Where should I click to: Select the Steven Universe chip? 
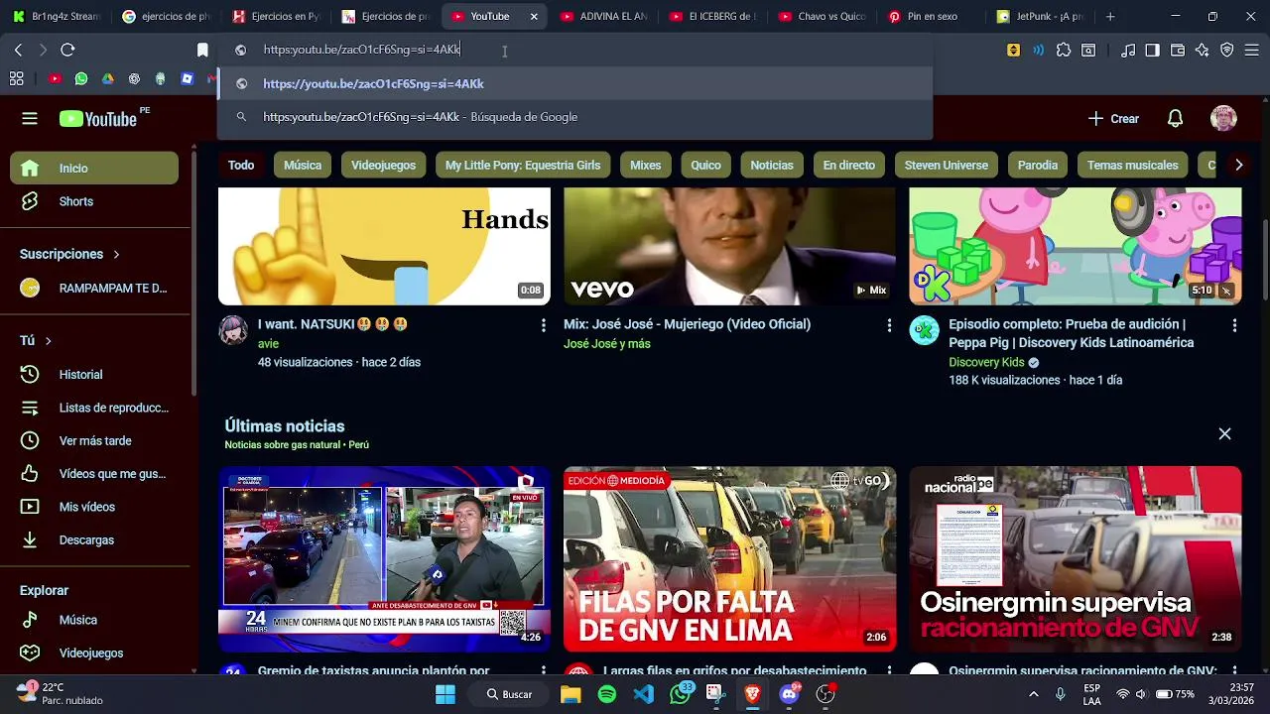947,166
